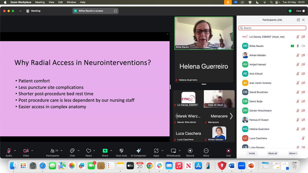Open Zoom from the Dock
Image resolution: width=308 pixels, height=173 pixels.
242,166
